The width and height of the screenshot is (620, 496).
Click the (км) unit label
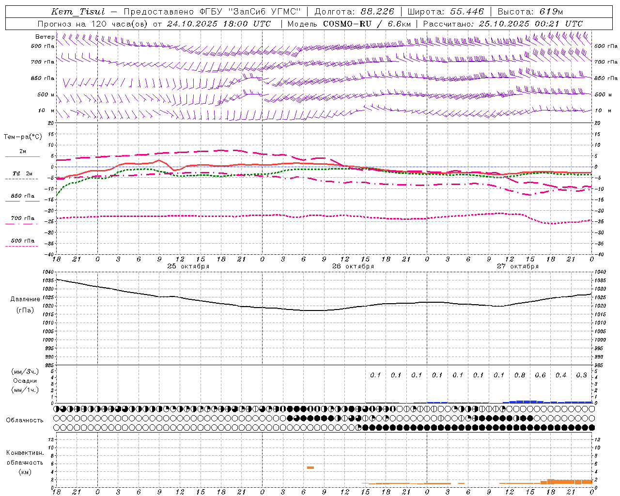pyautogui.click(x=25, y=471)
